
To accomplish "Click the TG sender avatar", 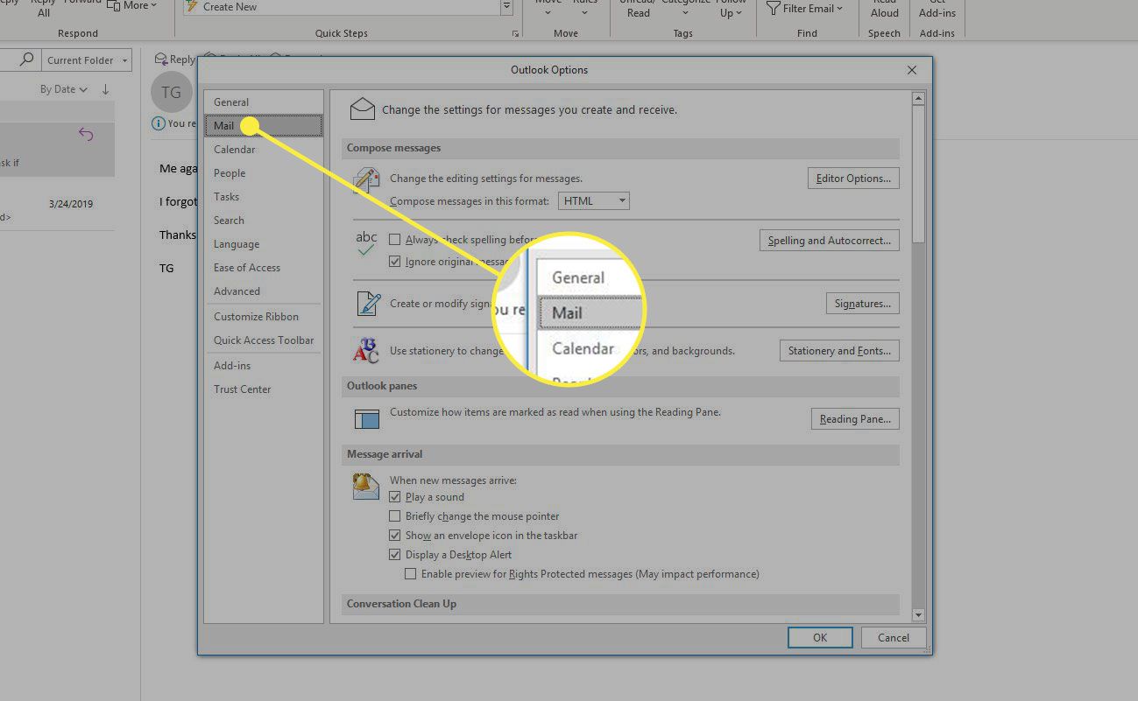I will coord(172,93).
